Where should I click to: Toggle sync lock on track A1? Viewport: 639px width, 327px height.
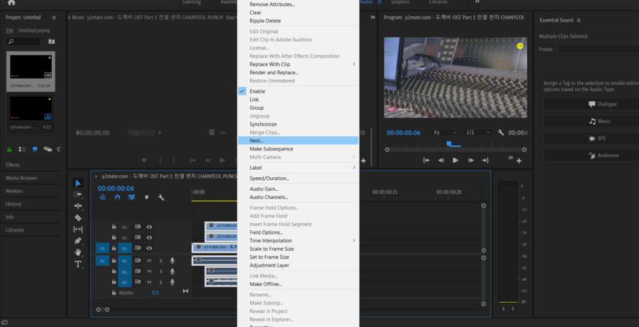coord(138,260)
